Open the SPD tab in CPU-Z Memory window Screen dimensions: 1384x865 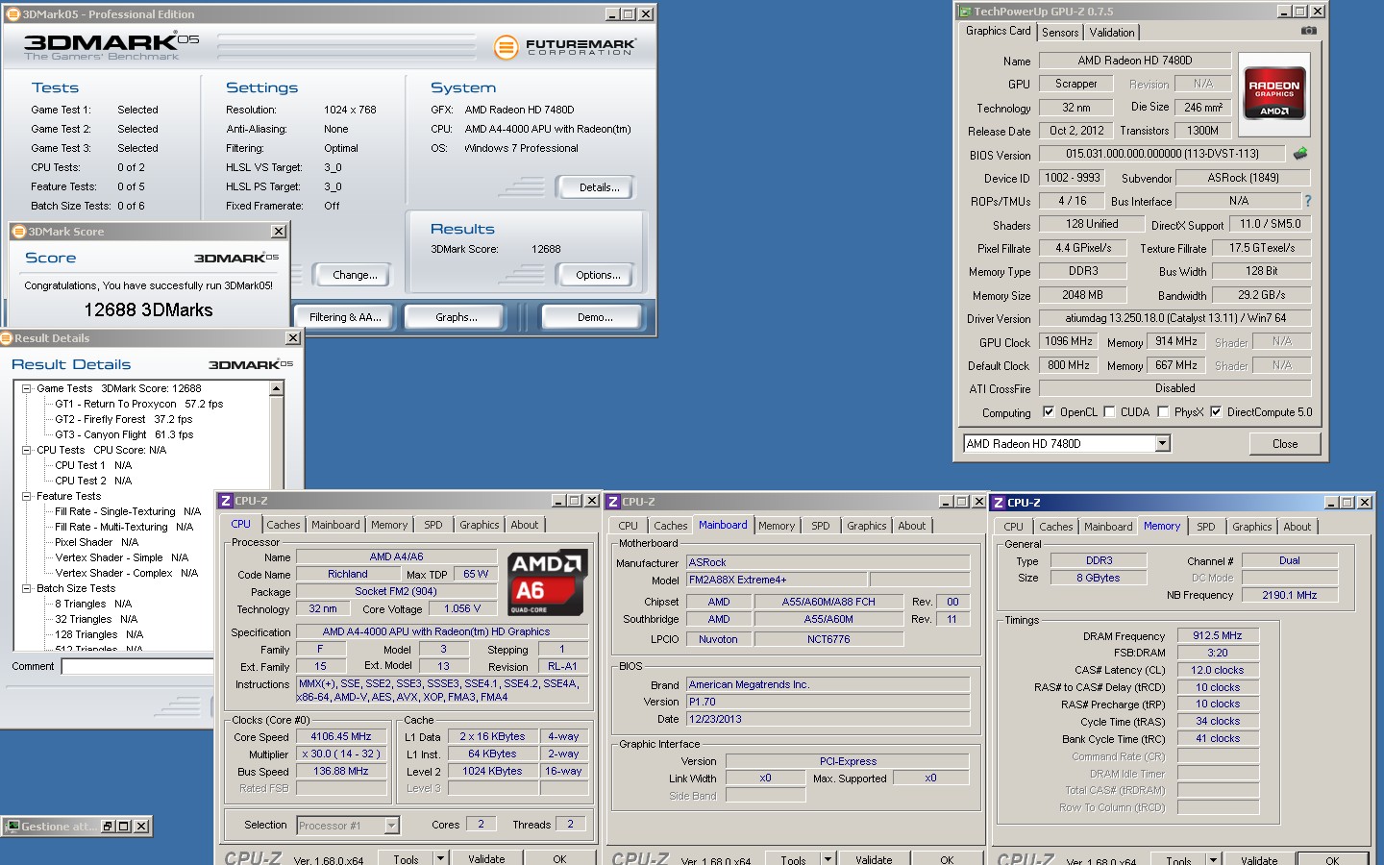(x=1206, y=527)
